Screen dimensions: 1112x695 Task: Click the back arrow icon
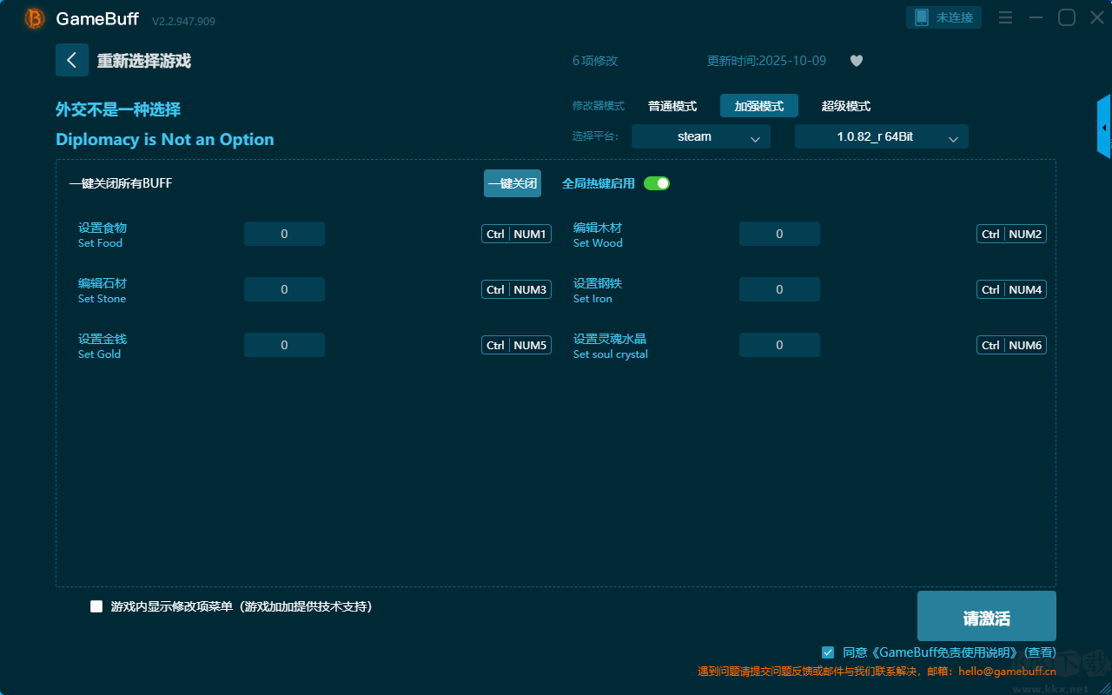coord(72,60)
